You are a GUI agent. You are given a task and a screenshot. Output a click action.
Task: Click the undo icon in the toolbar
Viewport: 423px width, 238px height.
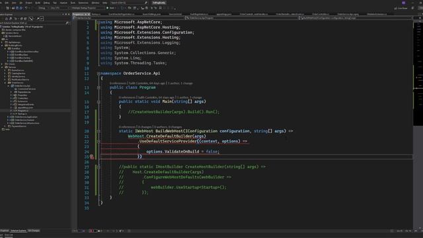pyautogui.click(x=26, y=8)
